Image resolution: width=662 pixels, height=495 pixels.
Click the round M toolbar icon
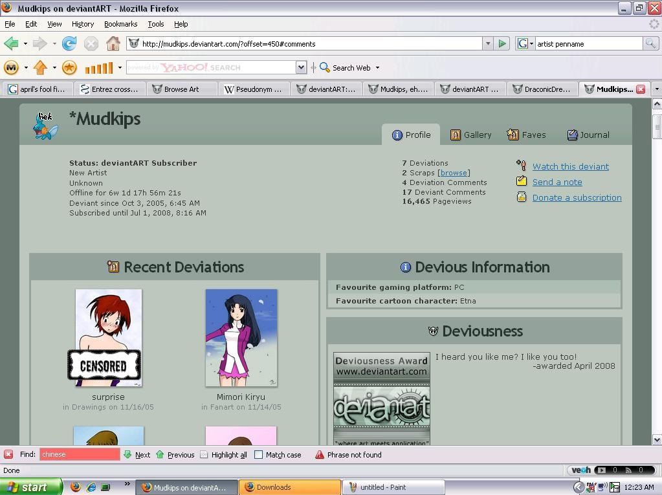coord(12,67)
